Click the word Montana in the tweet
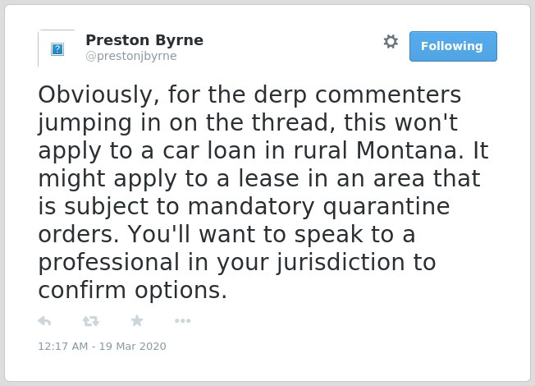535x386 pixels. 410,150
